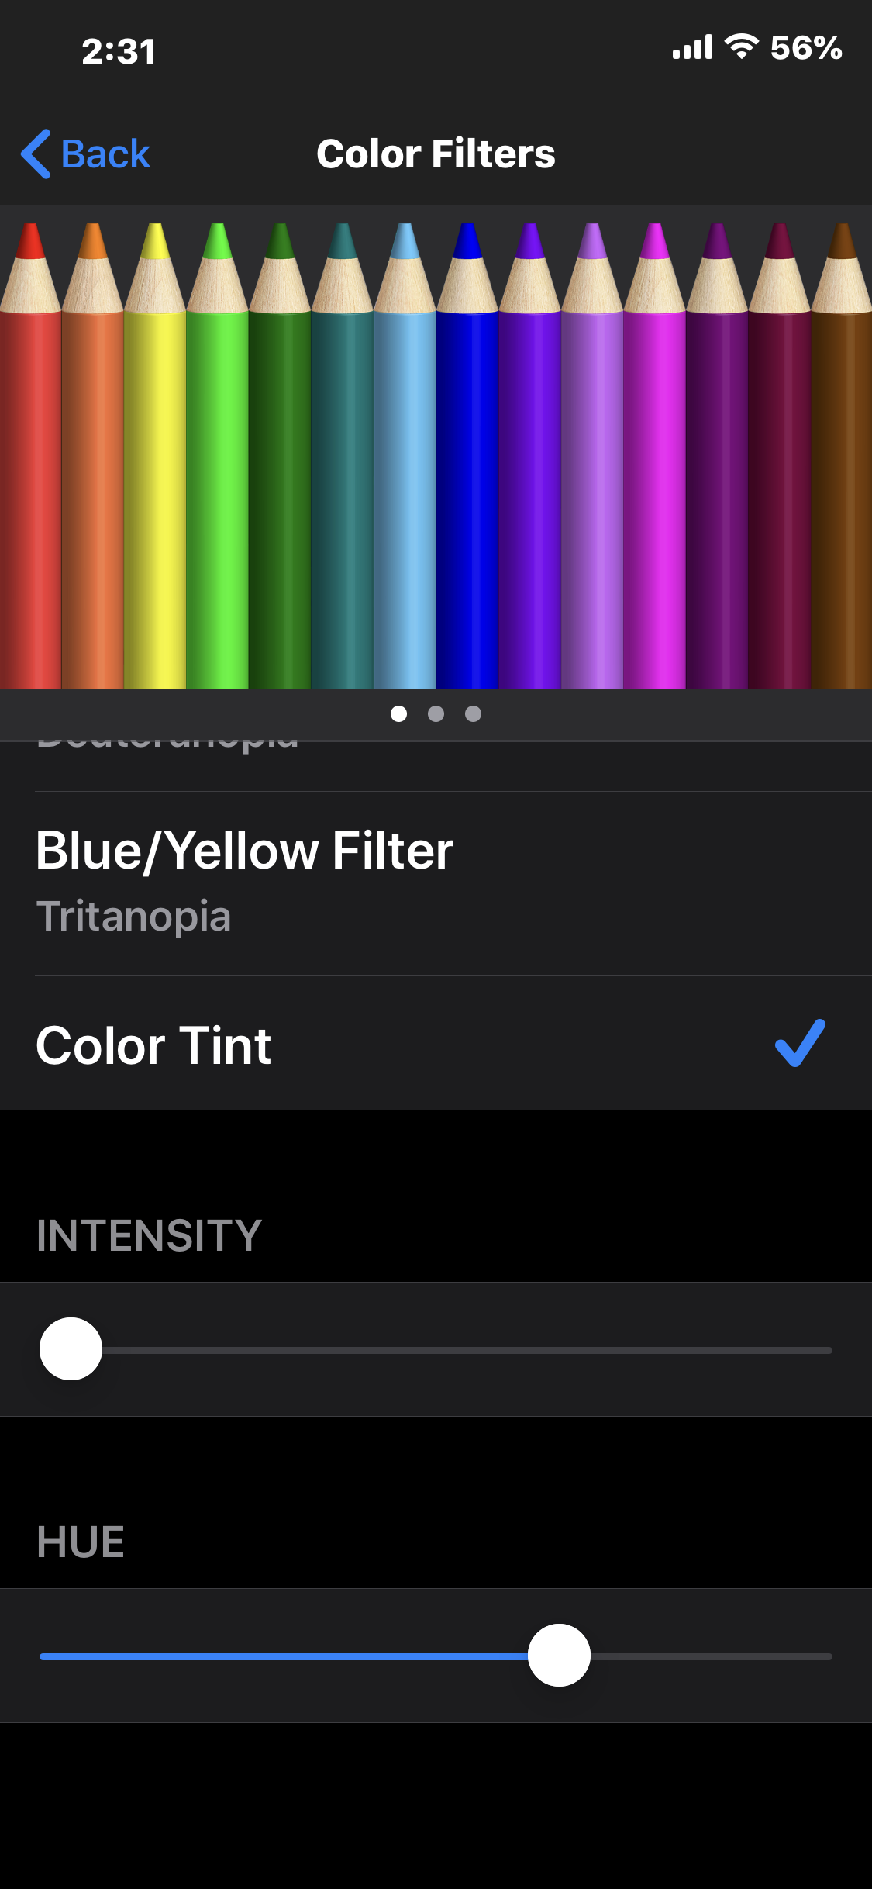Tap the blue checkmark beside Color Tint
The width and height of the screenshot is (872, 1889).
pos(800,1043)
